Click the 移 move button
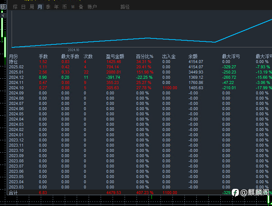 3,7
